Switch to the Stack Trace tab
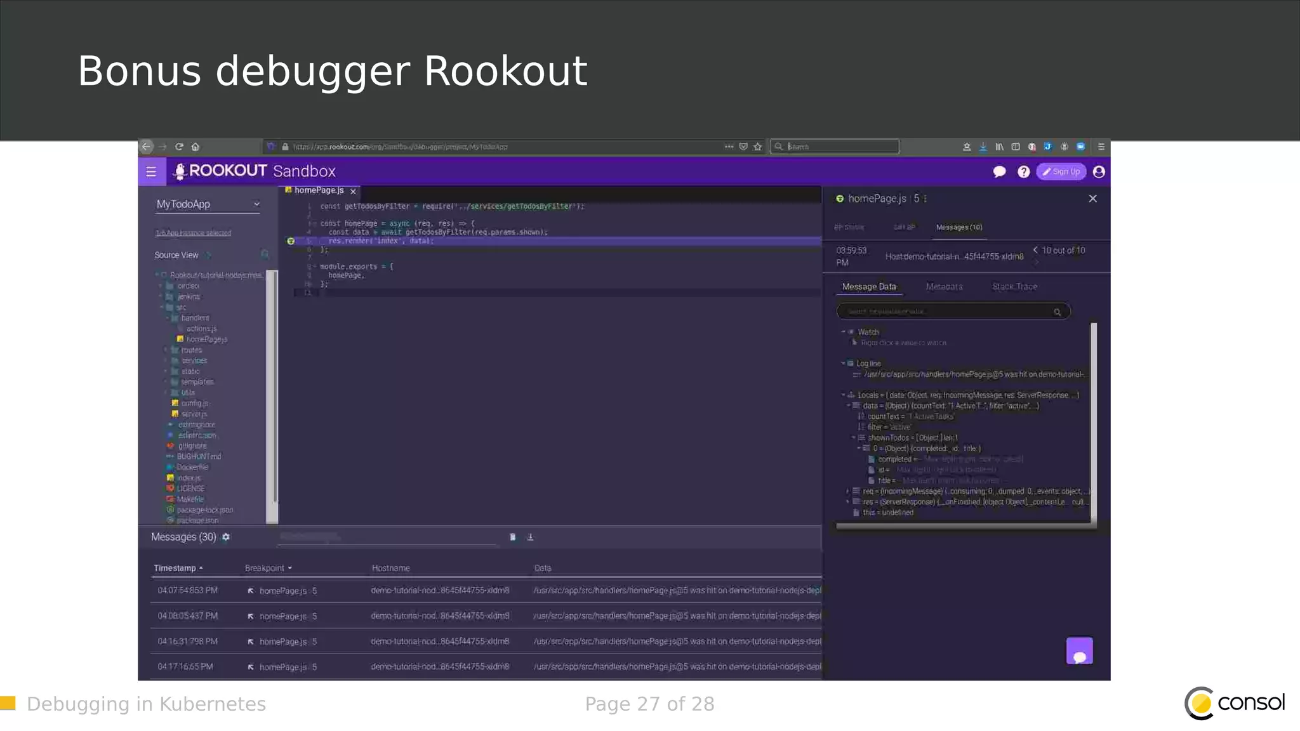Image resolution: width=1300 pixels, height=731 pixels. point(1014,287)
